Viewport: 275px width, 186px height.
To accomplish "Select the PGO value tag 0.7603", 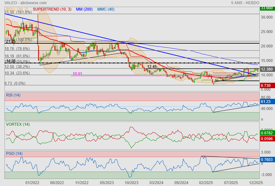I will pos(267,159).
